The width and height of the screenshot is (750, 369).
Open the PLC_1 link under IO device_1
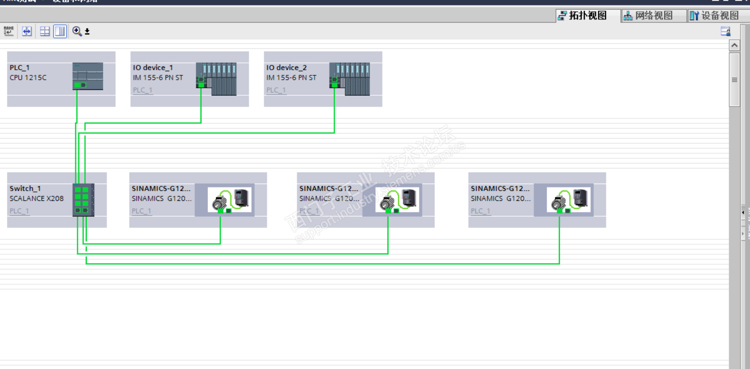click(x=143, y=90)
